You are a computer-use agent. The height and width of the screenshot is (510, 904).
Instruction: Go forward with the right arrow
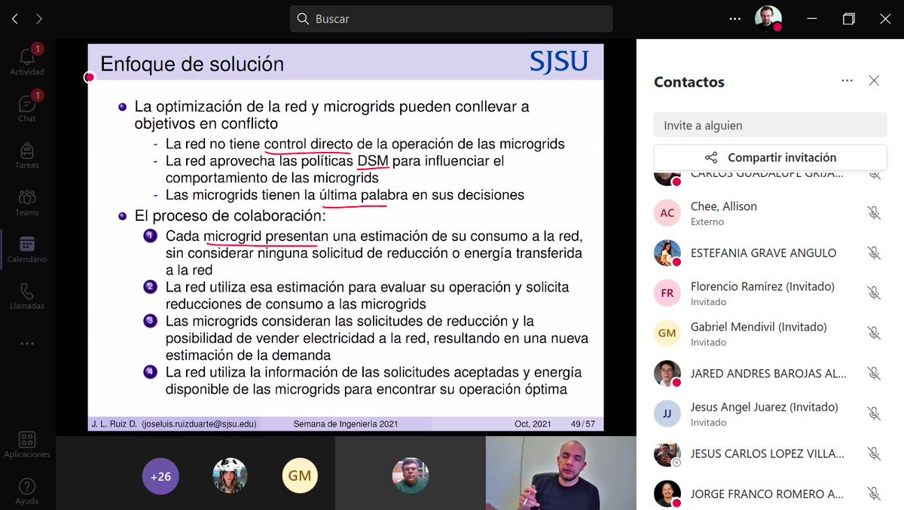39,19
